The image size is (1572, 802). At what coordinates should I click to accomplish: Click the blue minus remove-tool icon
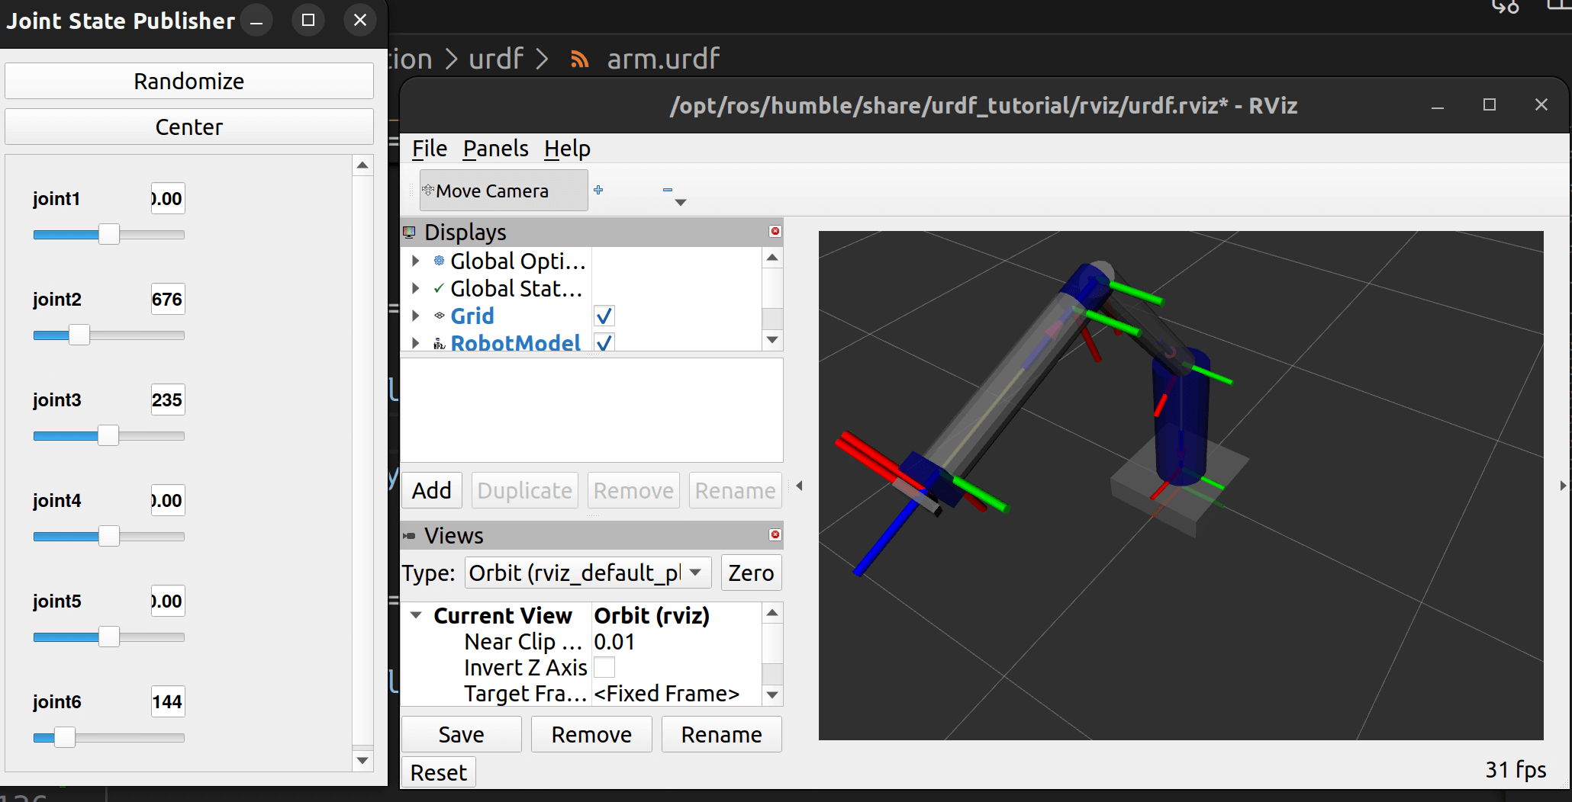(x=668, y=190)
